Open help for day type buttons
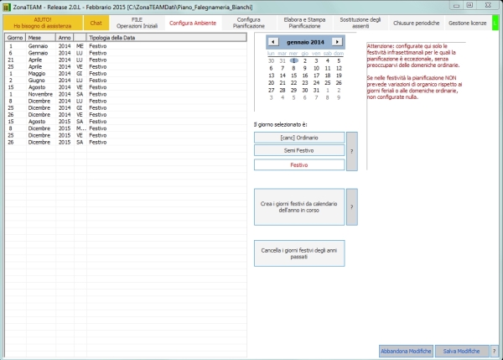 (352, 151)
